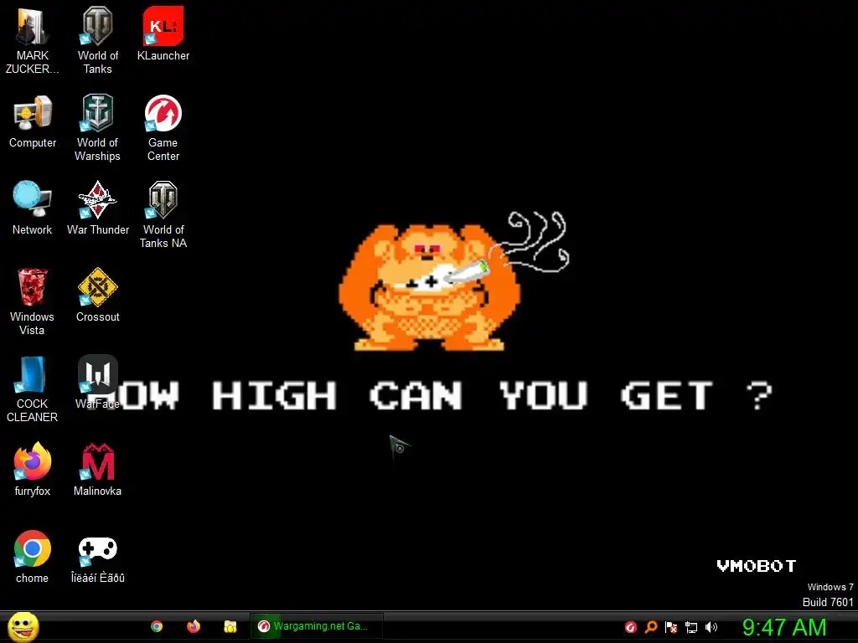858x643 pixels.
Task: Open the COCK CLEANER shortcut
Action: pos(33,388)
